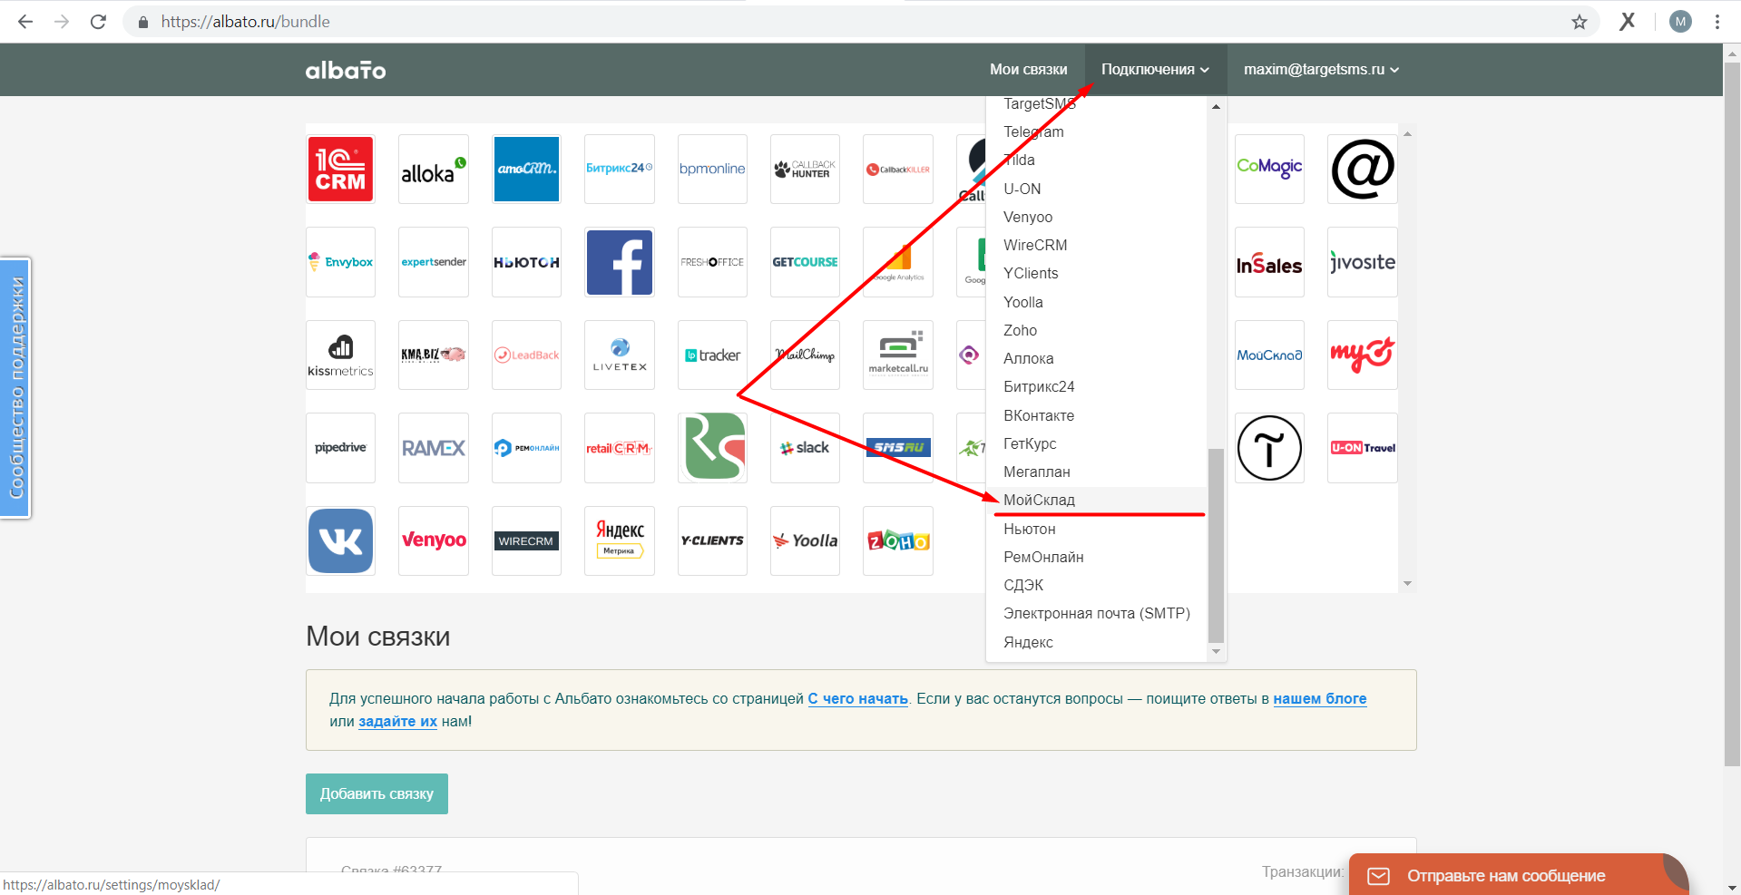This screenshot has height=895, width=1741.
Task: Open Отправьте нам сообщение chat button
Action: point(1519,875)
